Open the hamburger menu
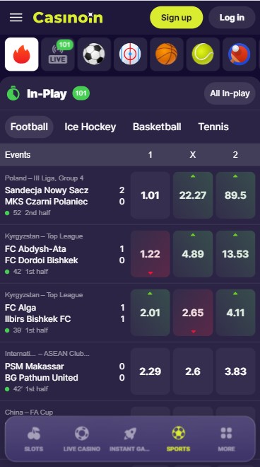Image resolution: width=260 pixels, height=467 pixels. point(16,18)
